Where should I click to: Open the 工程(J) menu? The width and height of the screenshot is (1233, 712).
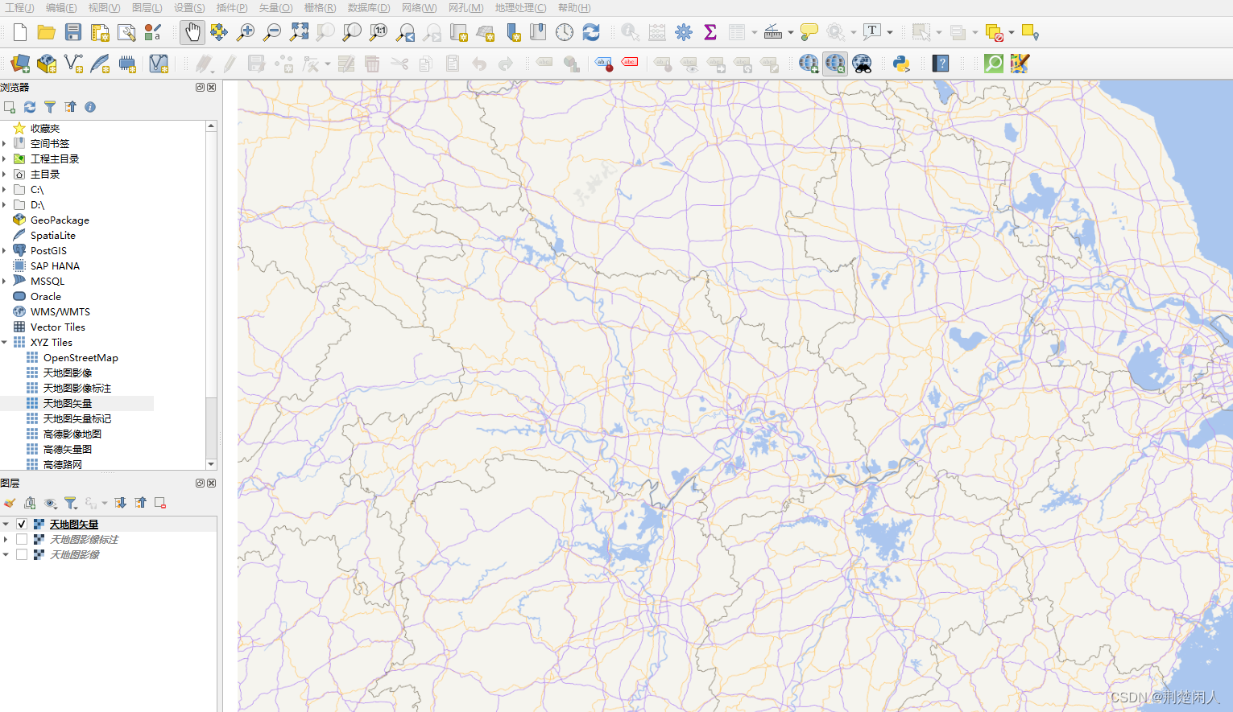pyautogui.click(x=19, y=7)
